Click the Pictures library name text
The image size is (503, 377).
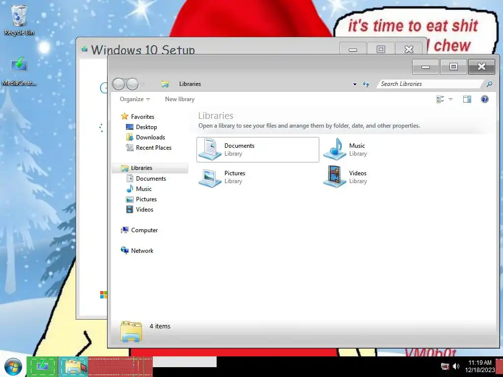click(x=235, y=173)
